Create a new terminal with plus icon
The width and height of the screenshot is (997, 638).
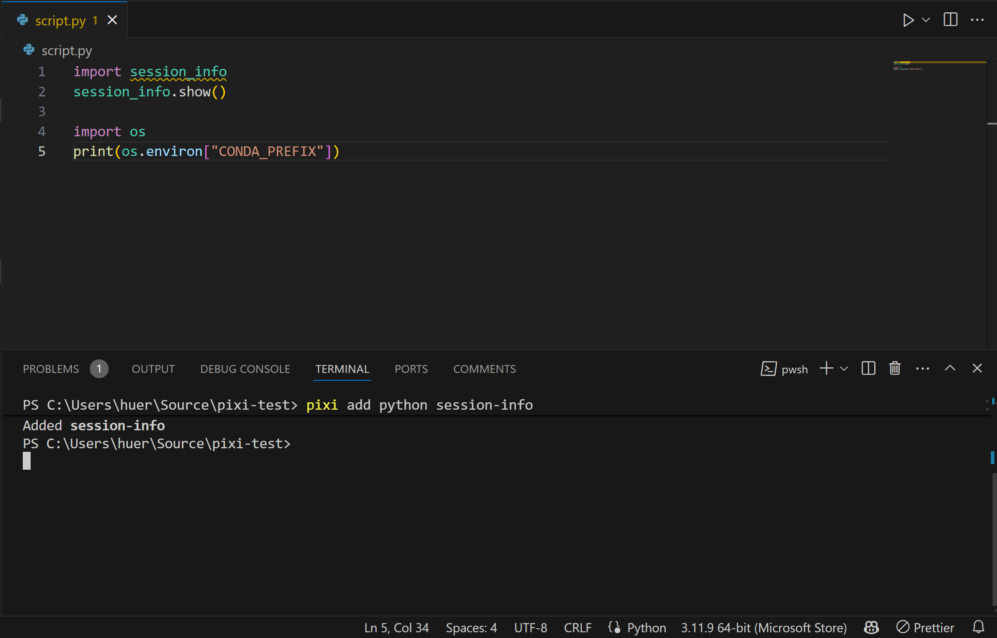(x=826, y=369)
